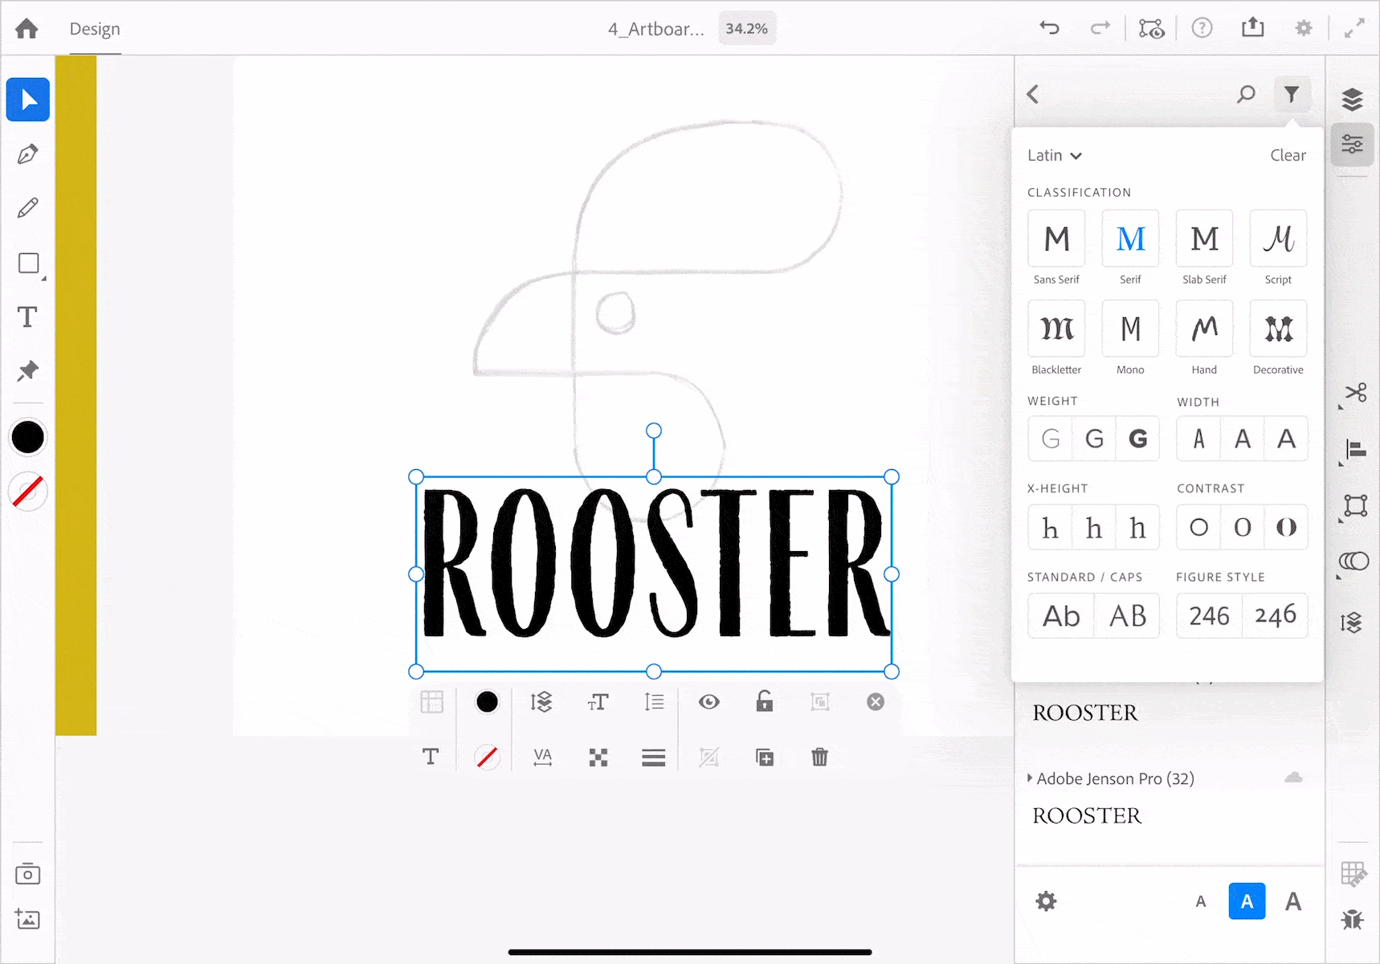This screenshot has width=1380, height=964.
Task: Tap the 34.2% zoom indicator
Action: [746, 27]
